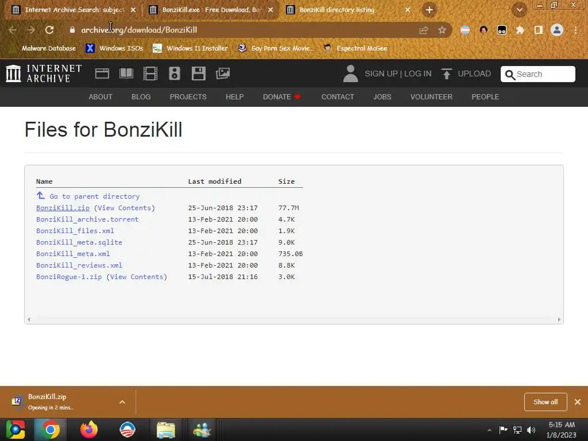The width and height of the screenshot is (588, 441).
Task: Open Firefox from the taskbar
Action: pos(89,430)
